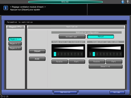Click the 'Volume d'air sur les côtés' label
The width and height of the screenshot is (131, 98).
[x=106, y=42]
